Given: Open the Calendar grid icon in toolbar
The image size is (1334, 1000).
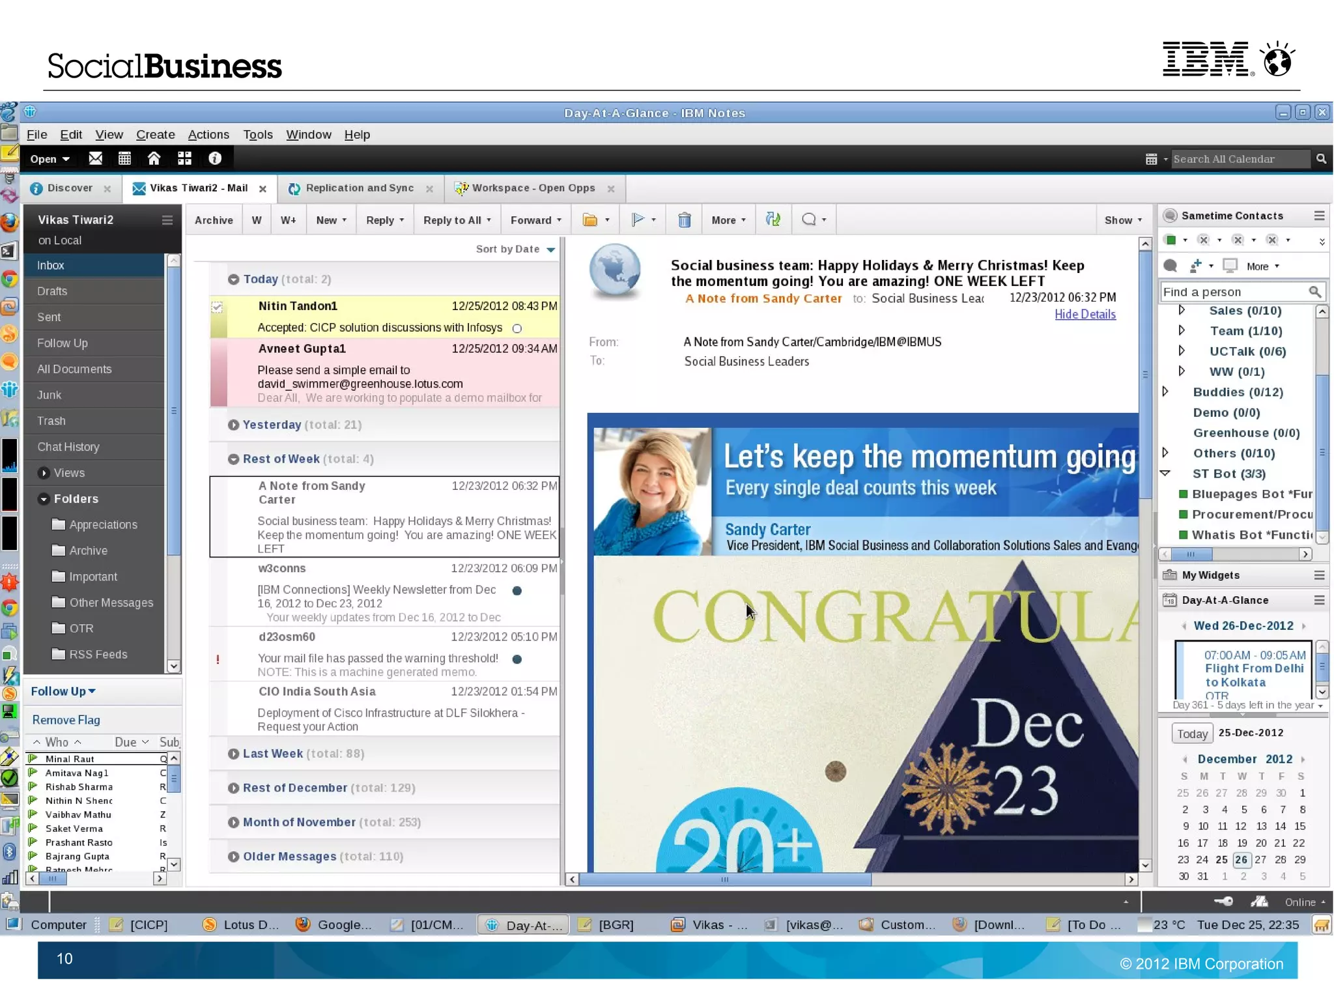Looking at the screenshot, I should 124,158.
